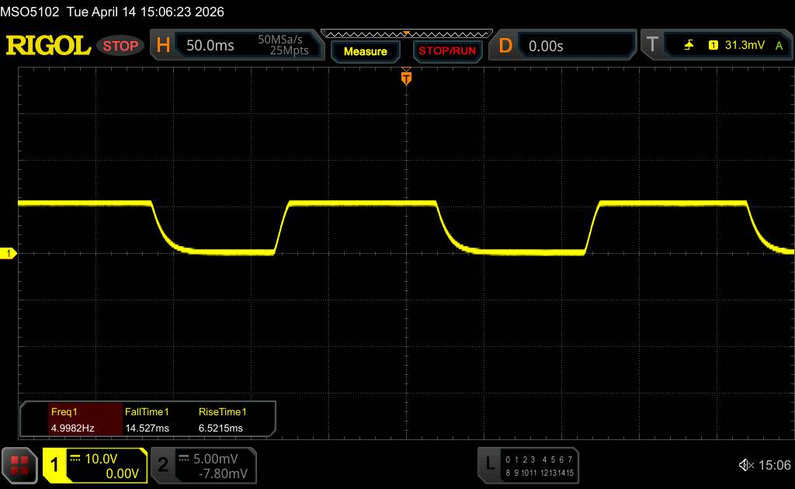Toggle the muted speaker sound icon

746,465
